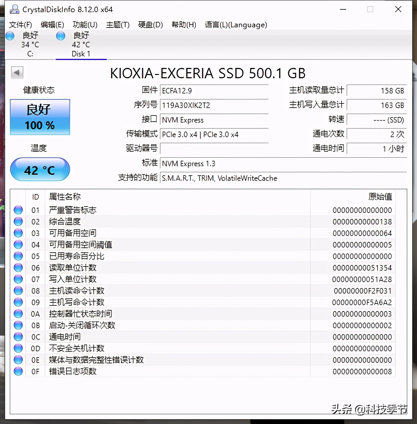
Task: Click the indicator next to 启动-关闭循环次数
Action: tap(18, 325)
